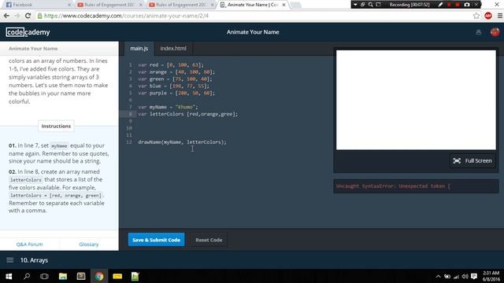Click the Instructions label
504x283 pixels.
pyautogui.click(x=56, y=126)
